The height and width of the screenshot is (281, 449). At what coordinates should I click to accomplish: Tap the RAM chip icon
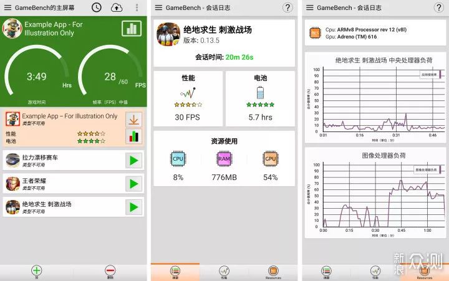(x=224, y=159)
